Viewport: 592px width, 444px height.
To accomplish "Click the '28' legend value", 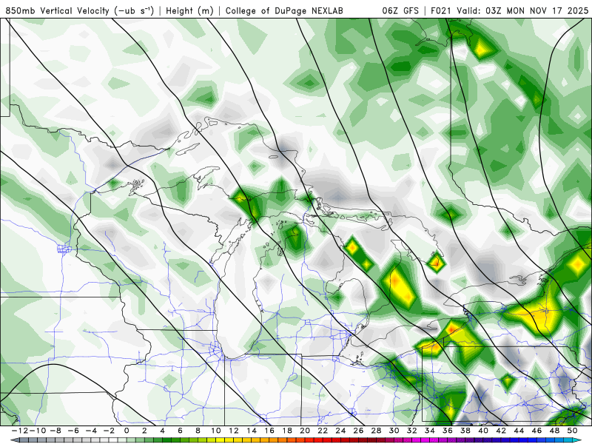I will click(x=377, y=431).
